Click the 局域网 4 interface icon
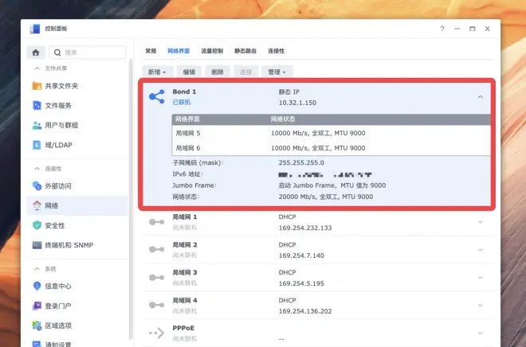Image resolution: width=526 pixels, height=347 pixels. [157, 305]
